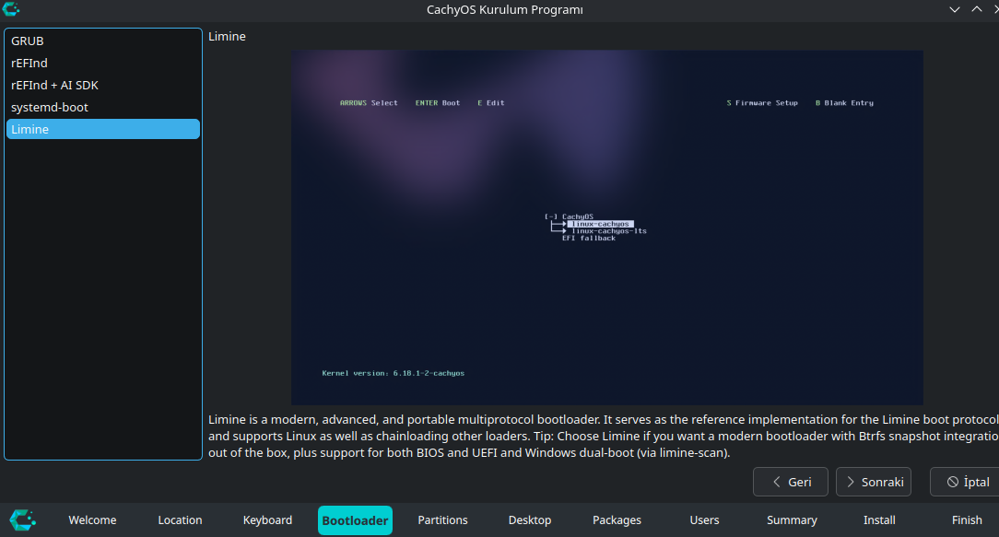
Task: Choose rEFInd in the bootloader list
Action: tap(102, 63)
